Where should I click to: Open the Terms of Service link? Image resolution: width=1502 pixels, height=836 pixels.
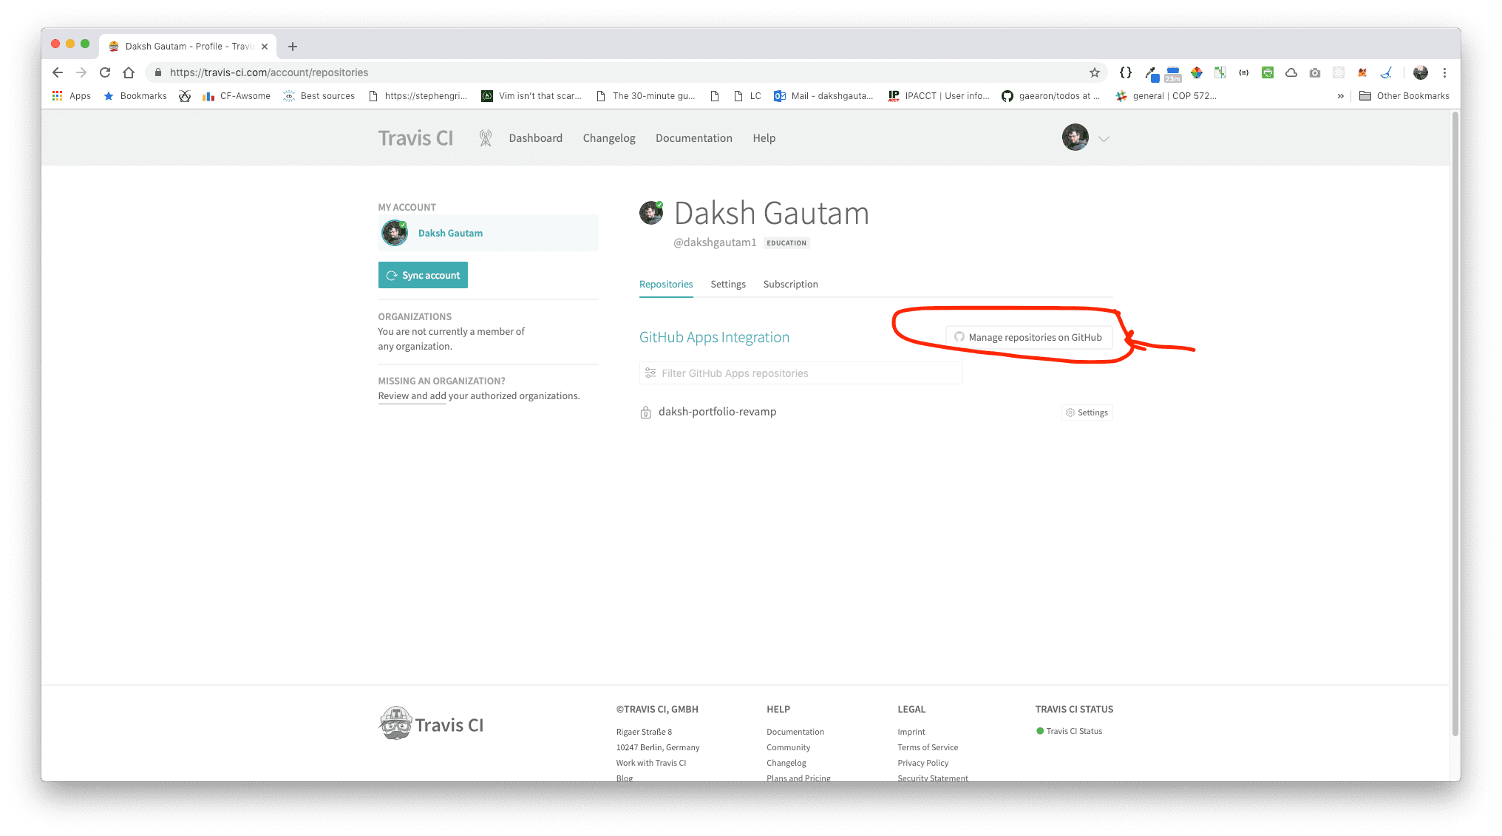pyautogui.click(x=928, y=747)
